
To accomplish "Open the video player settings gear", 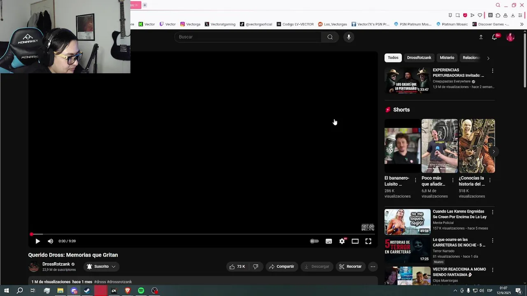I will coord(342,241).
